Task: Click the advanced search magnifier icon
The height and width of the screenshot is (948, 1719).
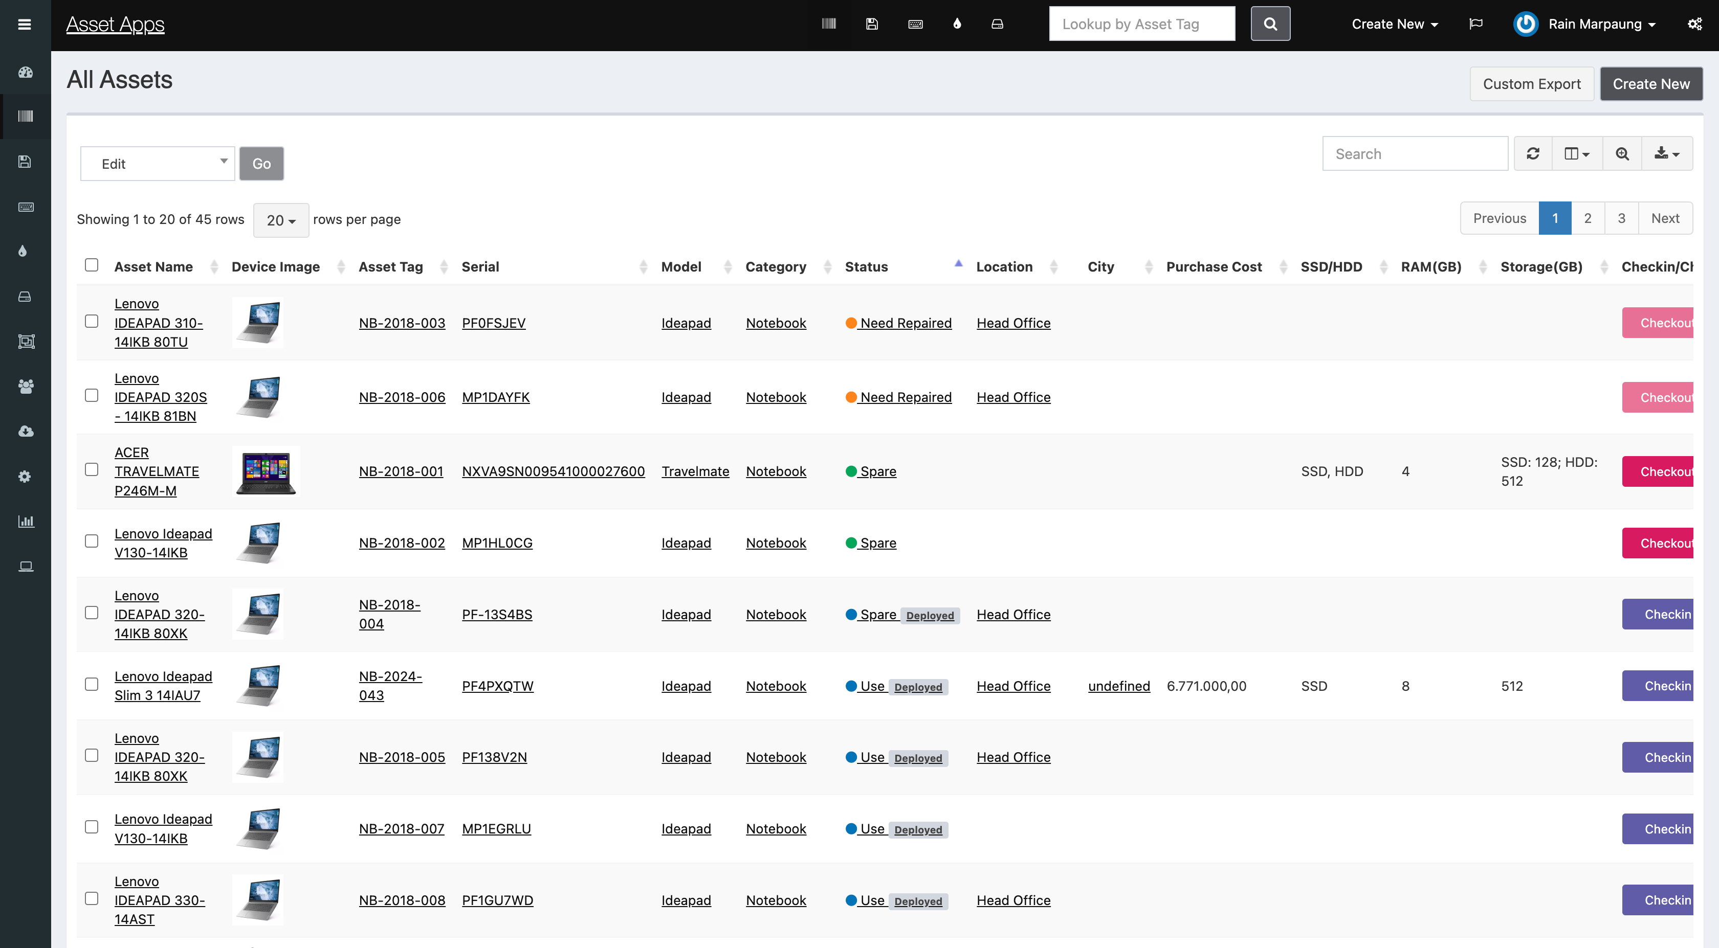Action: click(x=1622, y=154)
